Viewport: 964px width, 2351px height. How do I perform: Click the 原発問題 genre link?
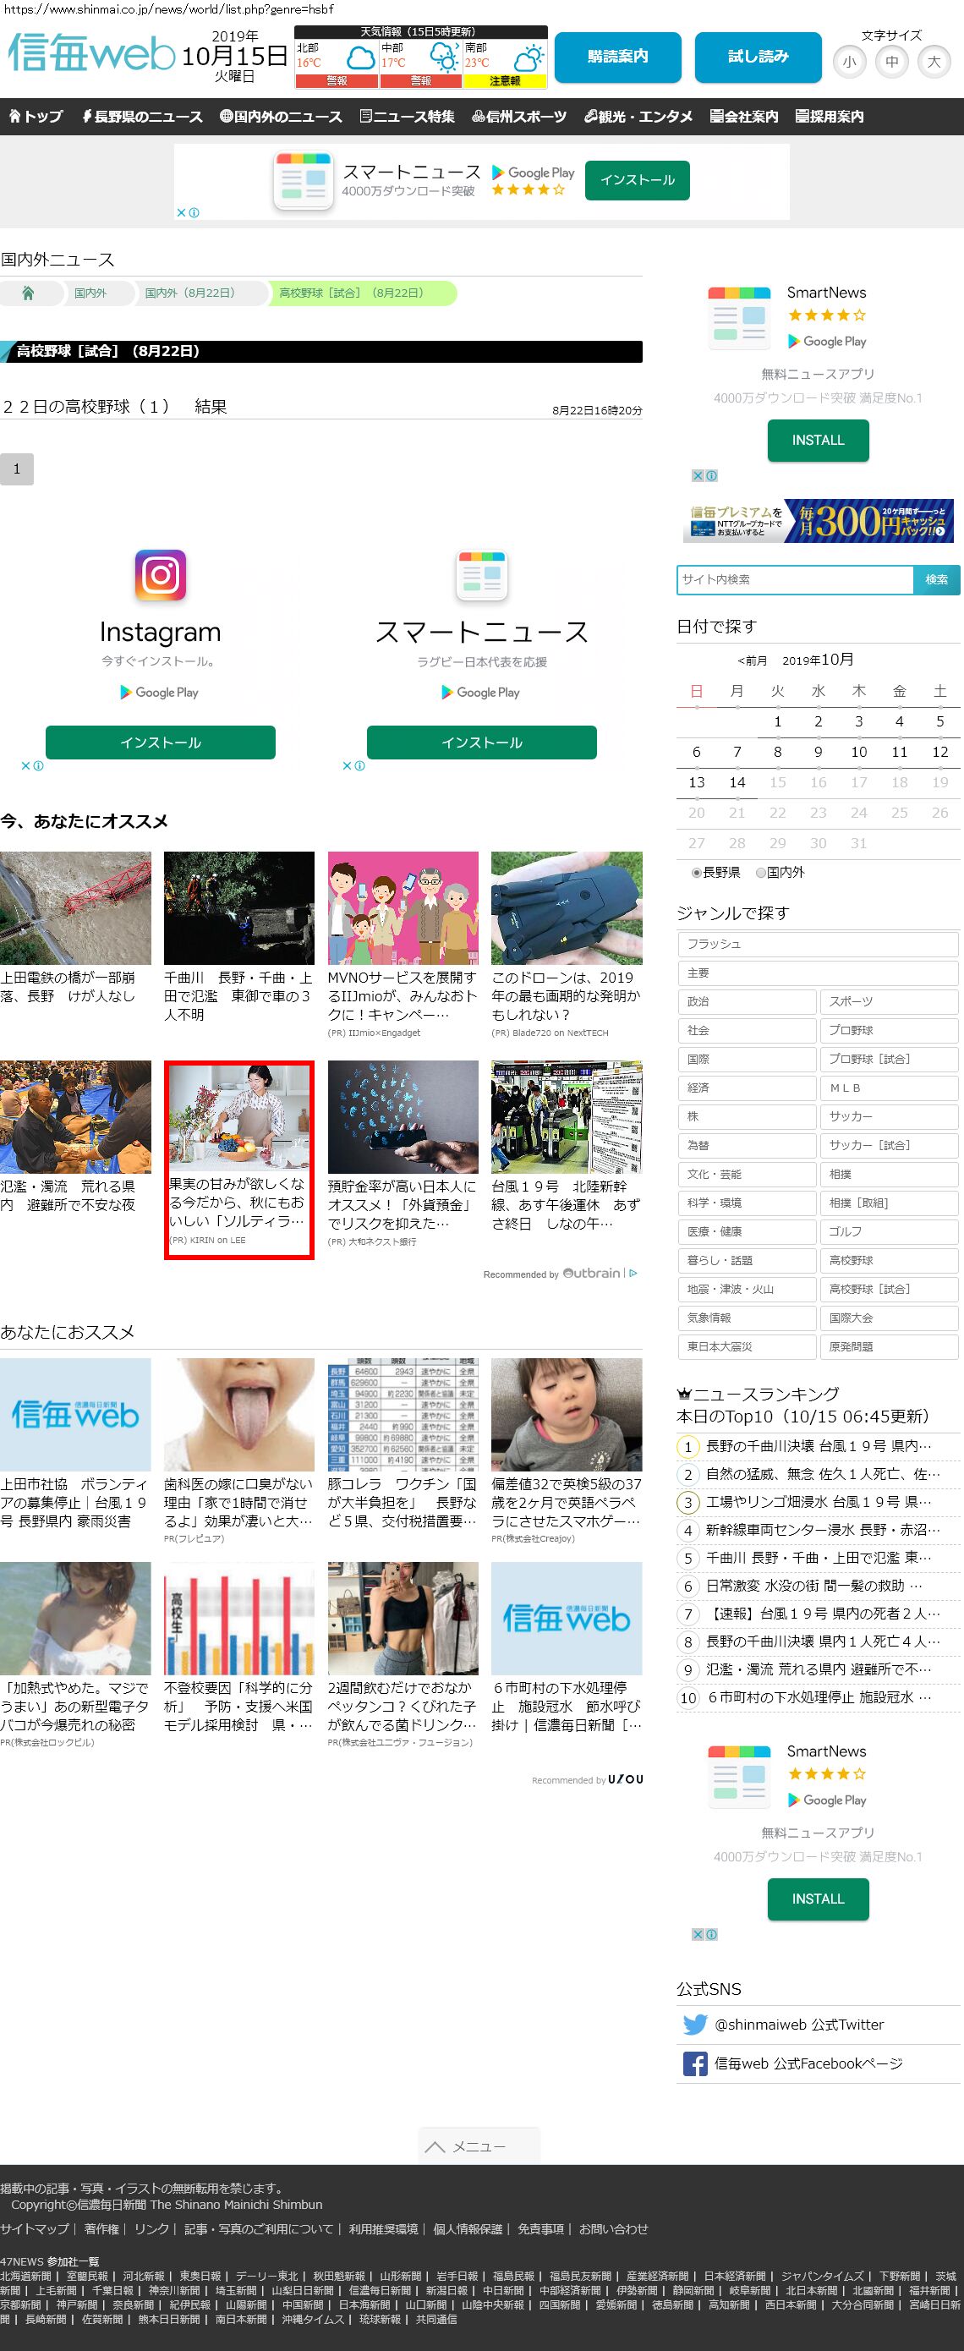point(889,1347)
